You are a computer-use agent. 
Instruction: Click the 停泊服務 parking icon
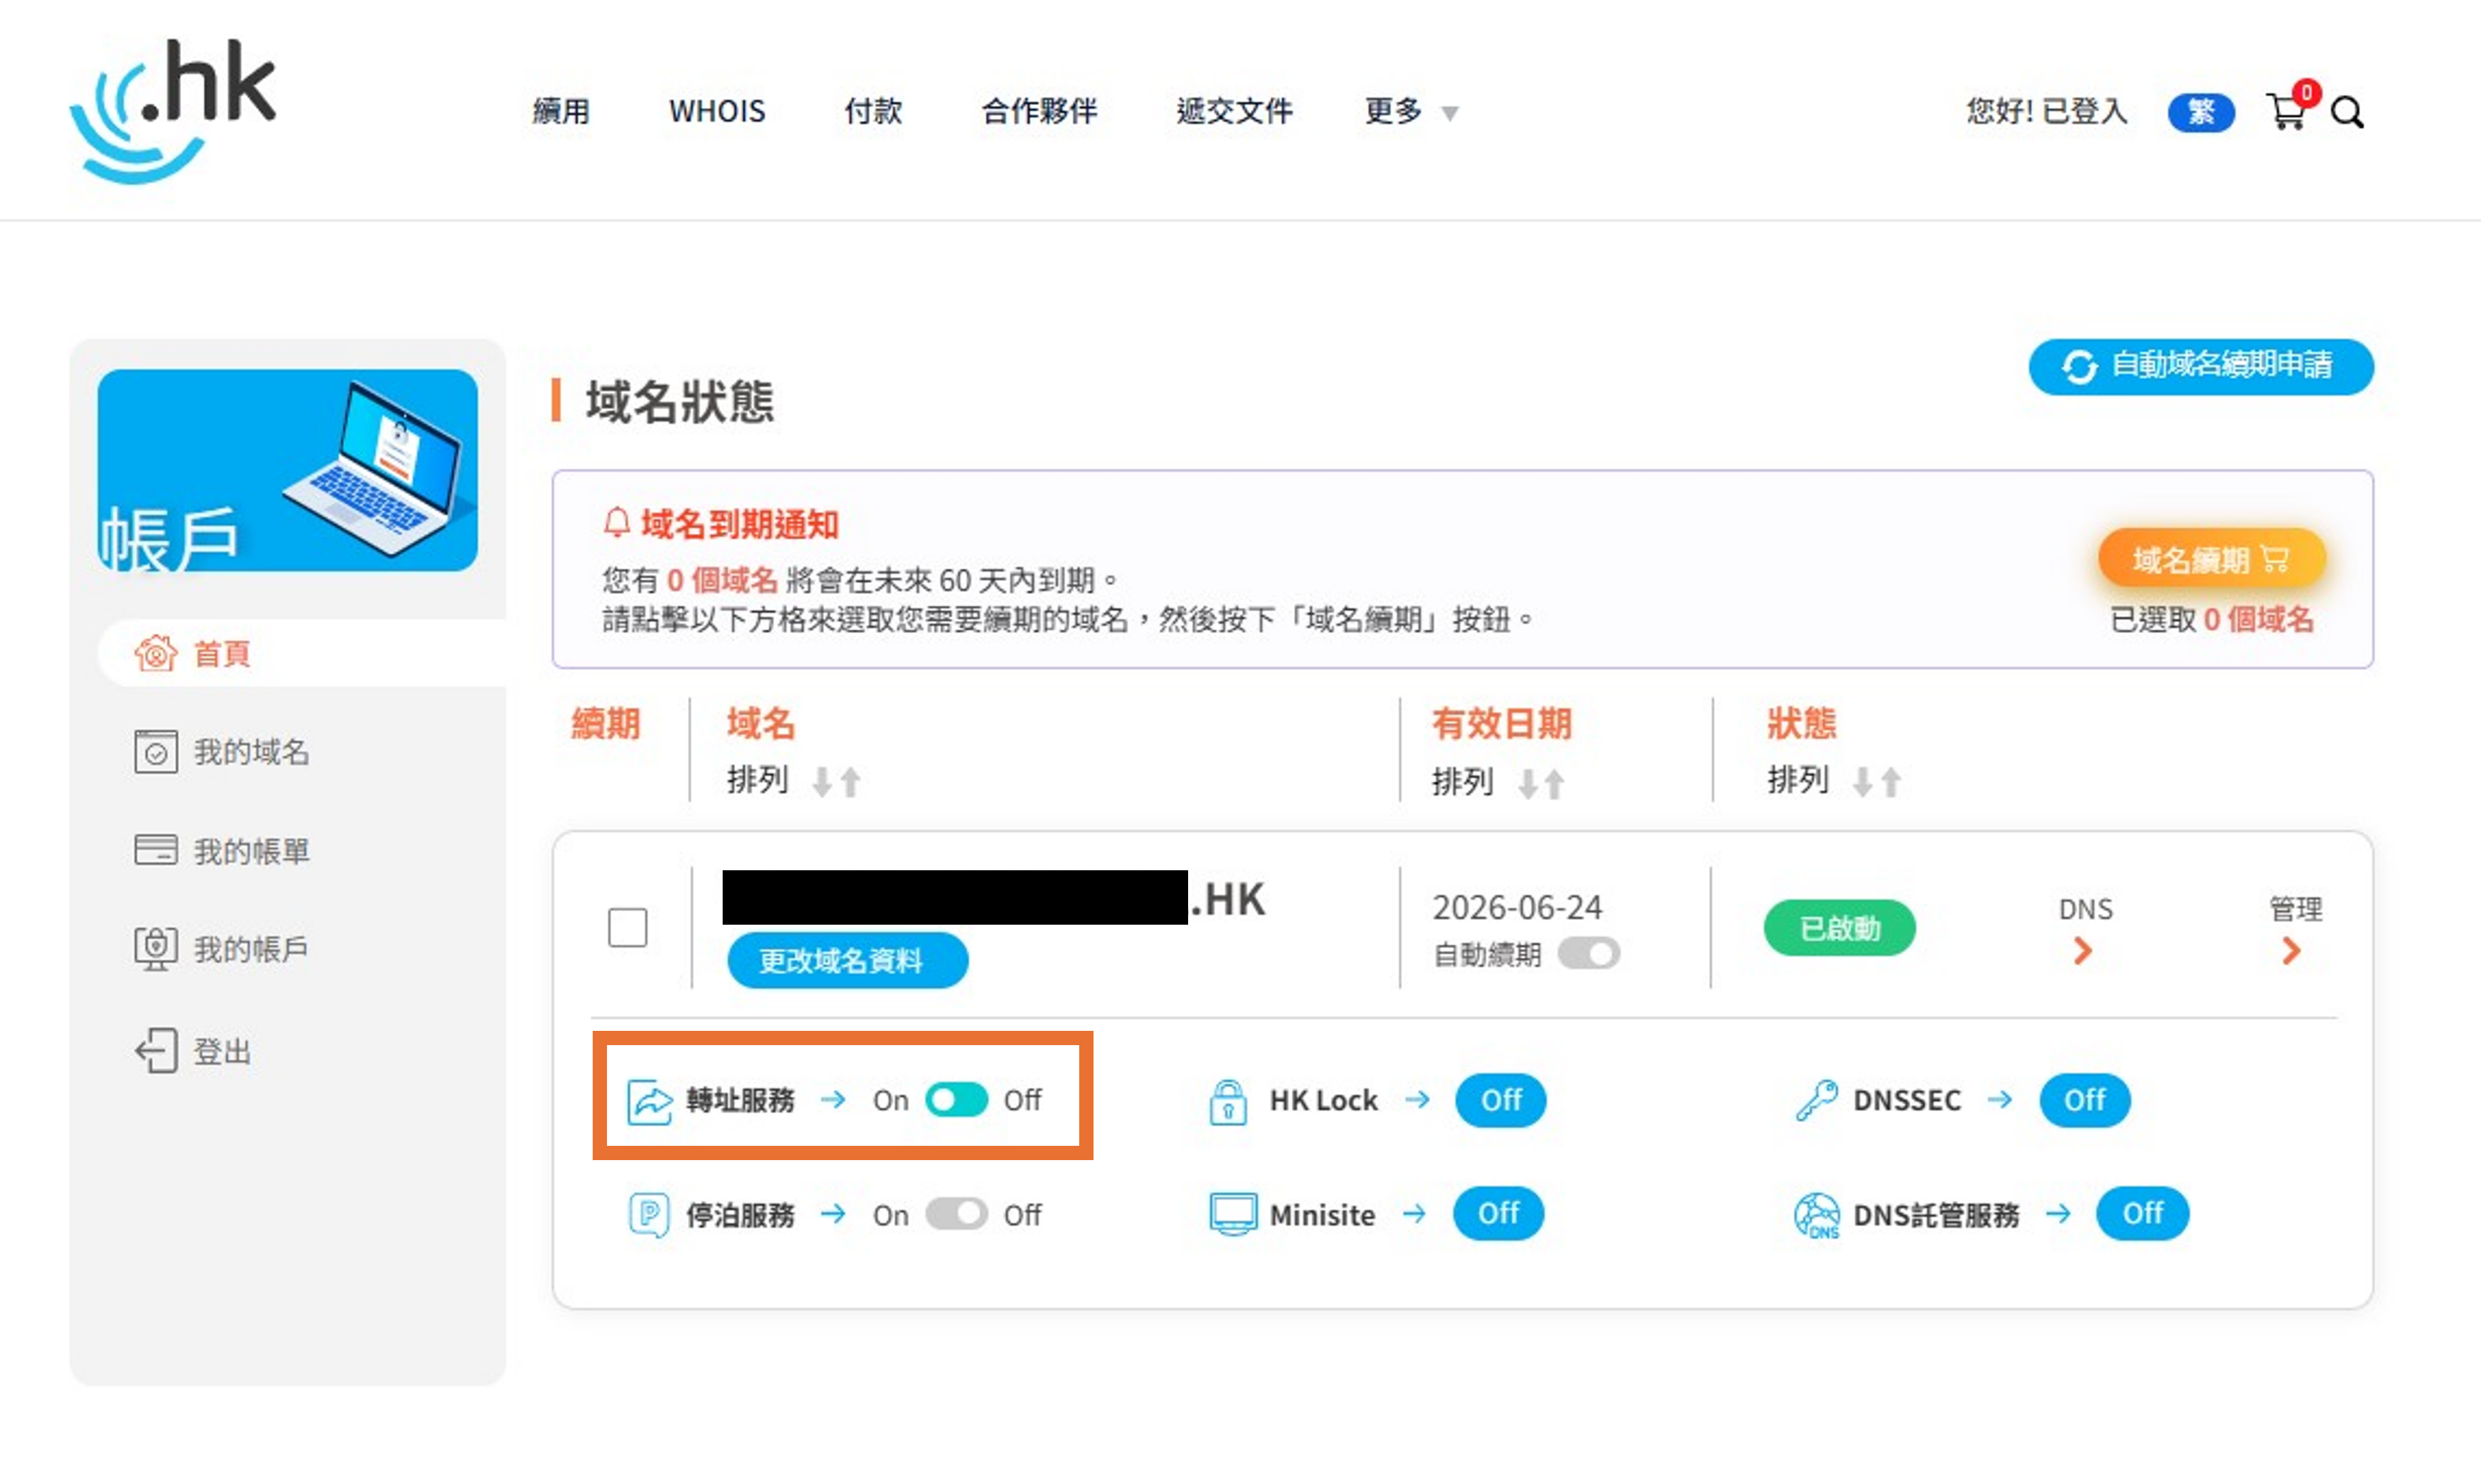click(x=649, y=1214)
